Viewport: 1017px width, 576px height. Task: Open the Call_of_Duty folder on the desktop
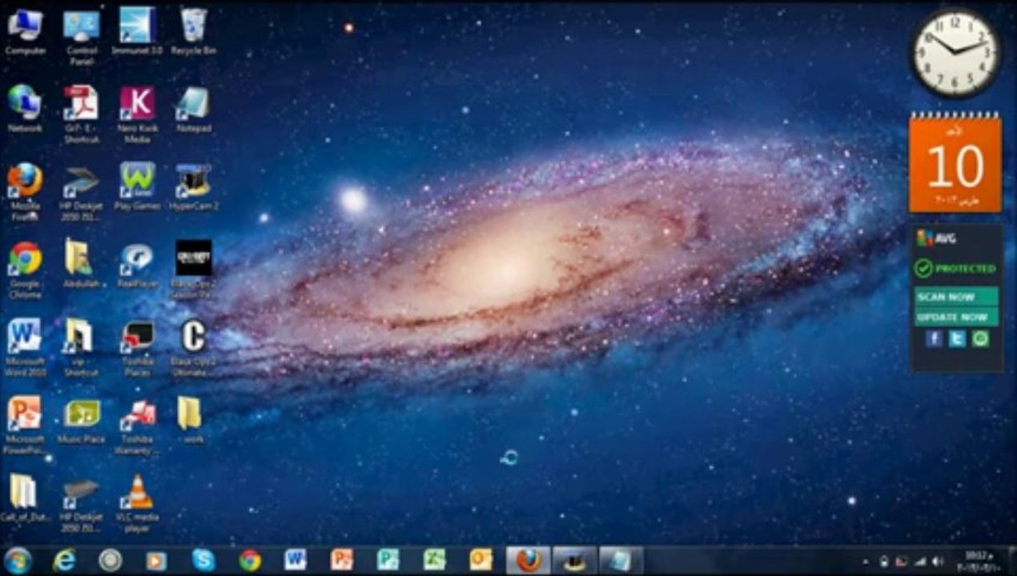[x=23, y=499]
